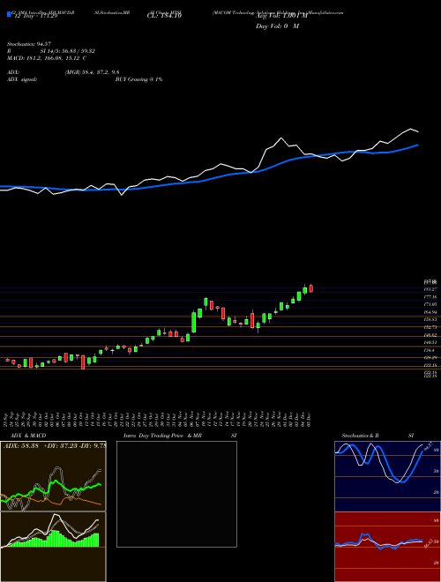Click the 'Stochastics & R' panel title
The height and width of the screenshot is (582, 441).
coord(360,436)
